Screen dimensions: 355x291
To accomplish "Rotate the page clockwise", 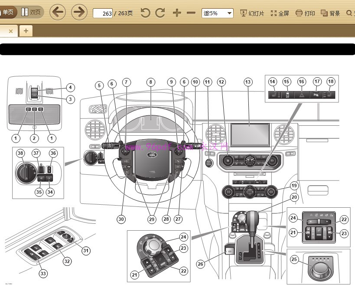I will tap(160, 13).
